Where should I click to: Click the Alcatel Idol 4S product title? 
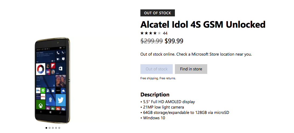203,24
